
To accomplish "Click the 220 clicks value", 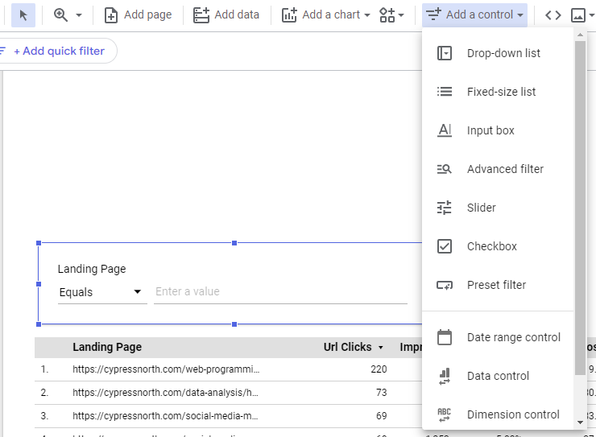I will click(x=379, y=369).
